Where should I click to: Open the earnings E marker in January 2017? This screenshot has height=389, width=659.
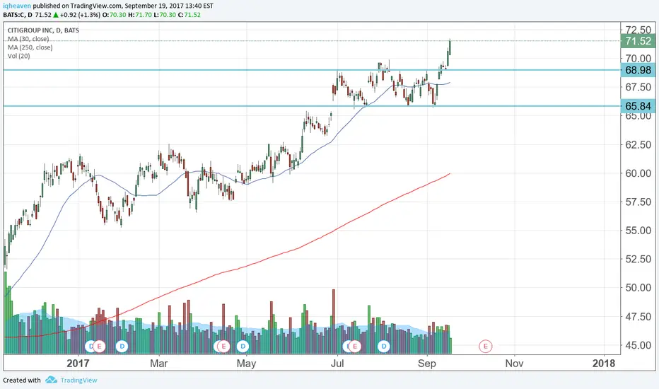click(x=99, y=347)
